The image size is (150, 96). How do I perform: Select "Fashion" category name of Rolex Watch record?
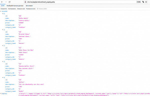22,27
